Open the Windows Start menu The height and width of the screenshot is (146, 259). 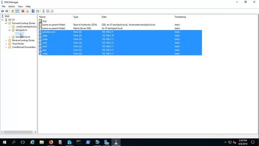pyautogui.click(x=4, y=142)
